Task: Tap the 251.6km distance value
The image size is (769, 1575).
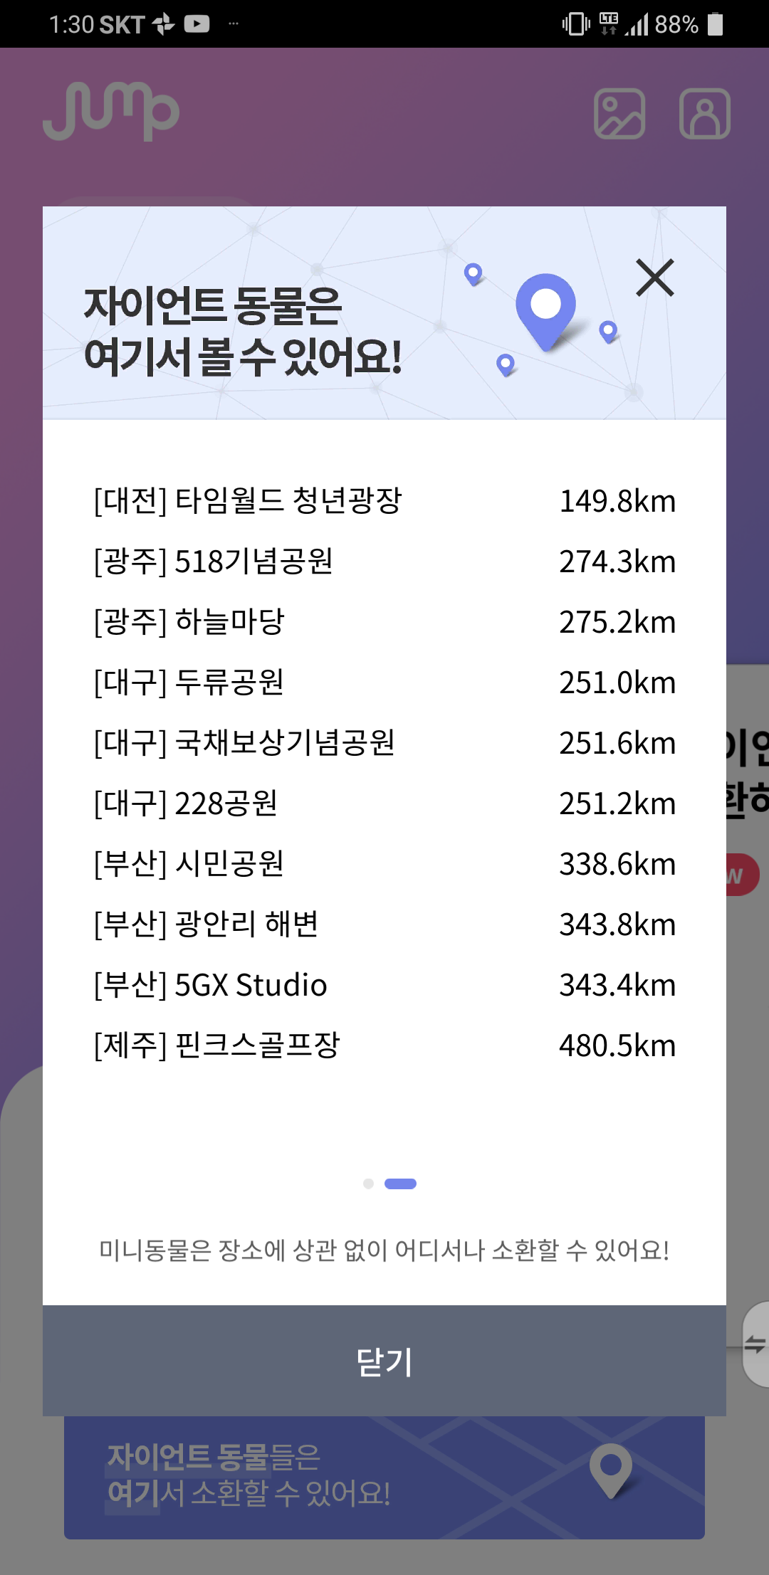Action: click(x=617, y=743)
